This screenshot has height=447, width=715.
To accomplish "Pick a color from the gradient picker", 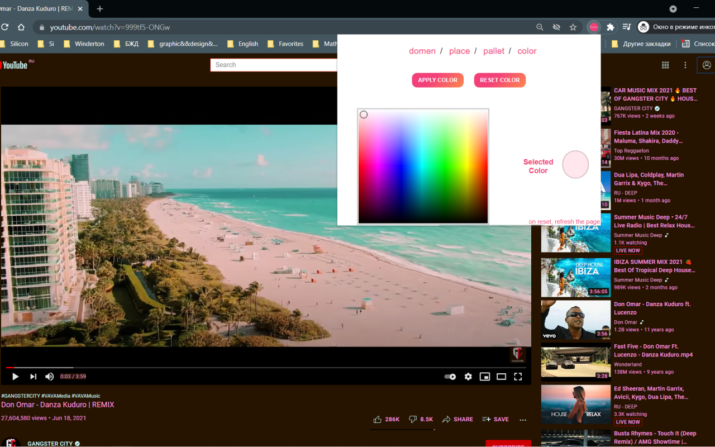I will point(423,165).
